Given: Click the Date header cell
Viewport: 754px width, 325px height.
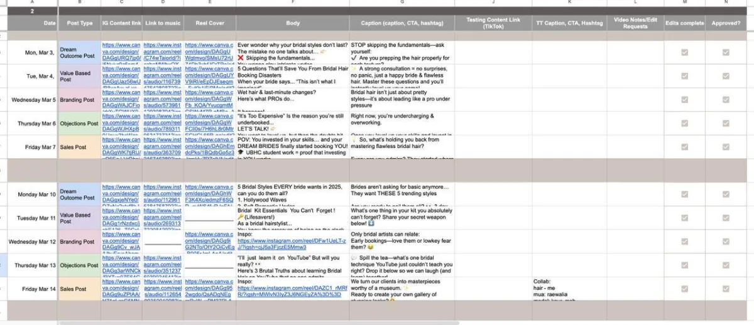Looking at the screenshot, I should [x=32, y=23].
